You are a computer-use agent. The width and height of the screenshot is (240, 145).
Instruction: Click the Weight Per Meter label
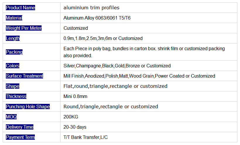[x=24, y=28]
